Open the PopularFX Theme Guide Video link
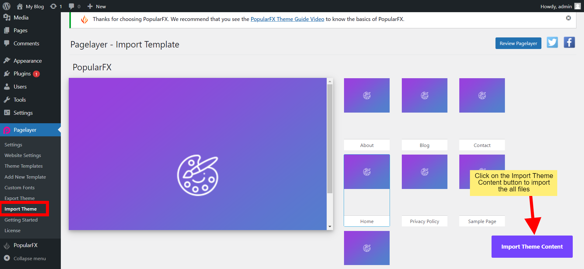The image size is (584, 269). pyautogui.click(x=287, y=19)
